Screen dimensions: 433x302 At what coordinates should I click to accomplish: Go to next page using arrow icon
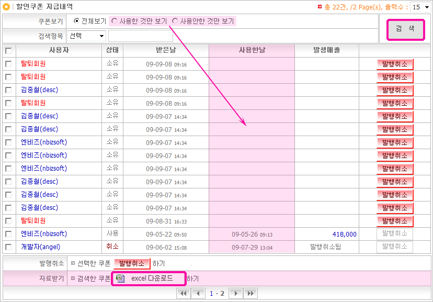tap(236, 294)
